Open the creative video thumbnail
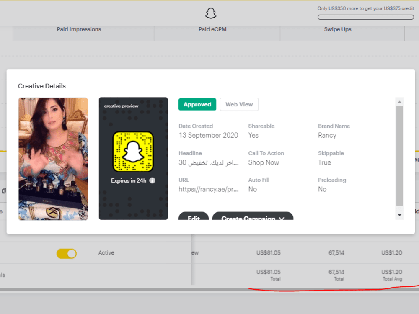Image resolution: width=419 pixels, height=314 pixels. coord(53,159)
